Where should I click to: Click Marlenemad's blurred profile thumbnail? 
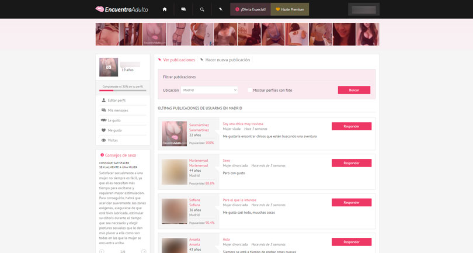tap(175, 172)
